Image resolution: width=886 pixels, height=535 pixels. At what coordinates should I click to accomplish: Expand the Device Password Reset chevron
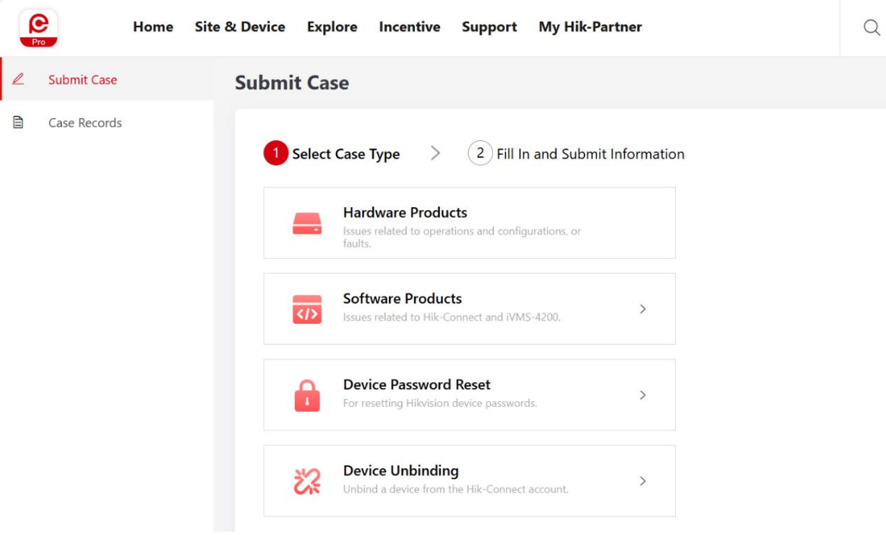[x=641, y=395]
